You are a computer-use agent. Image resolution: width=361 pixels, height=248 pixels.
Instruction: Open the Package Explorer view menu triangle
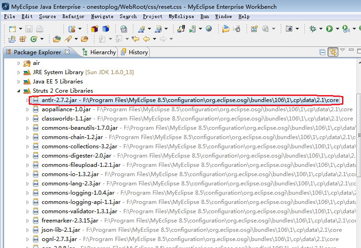pyautogui.click(x=342, y=50)
